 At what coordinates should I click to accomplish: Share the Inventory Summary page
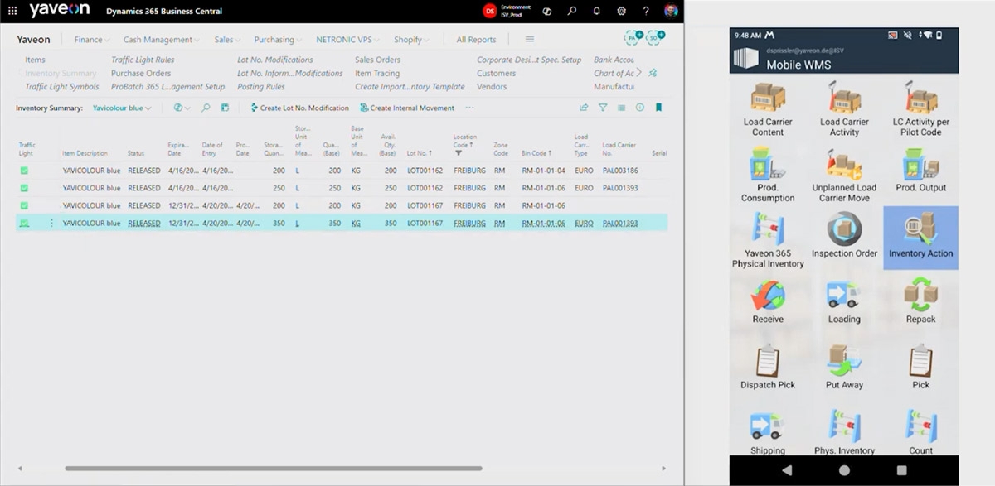(x=584, y=108)
